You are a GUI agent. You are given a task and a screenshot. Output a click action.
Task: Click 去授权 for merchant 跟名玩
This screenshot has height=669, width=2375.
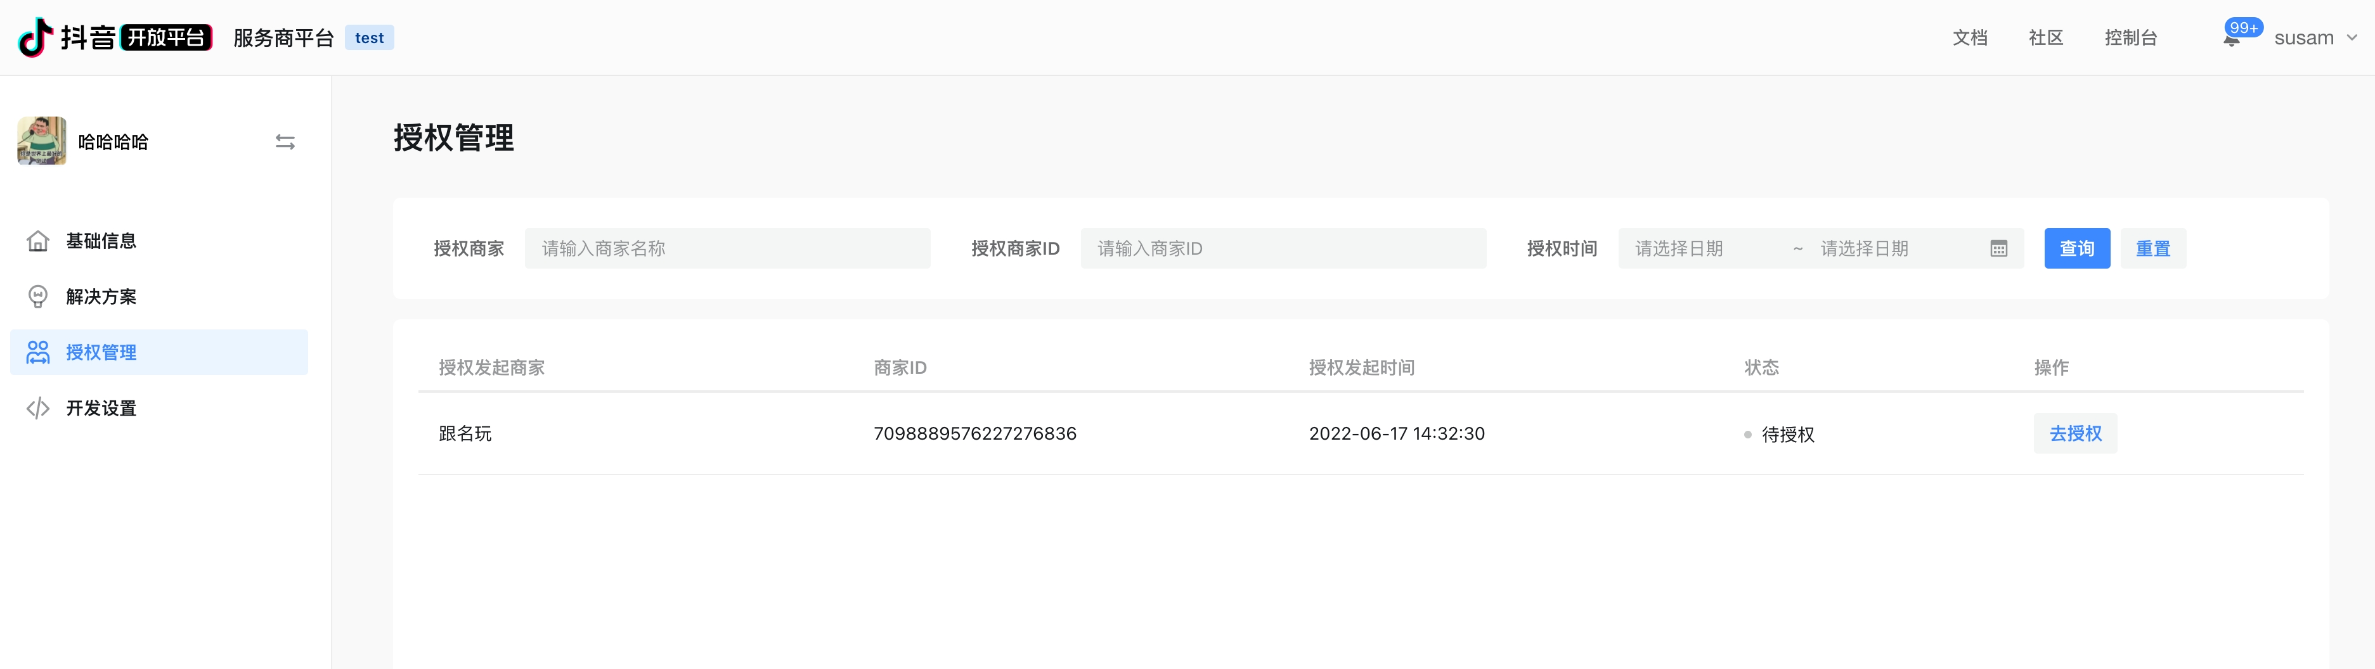(x=2074, y=434)
